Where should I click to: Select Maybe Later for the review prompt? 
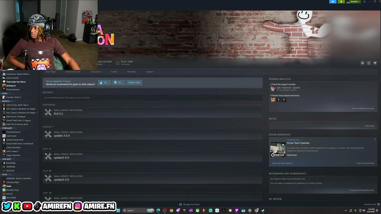(x=134, y=82)
